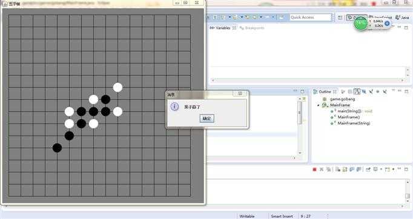Click the last filter icon in Outline toolbar
The width and height of the screenshot is (413, 219).
tap(385, 91)
